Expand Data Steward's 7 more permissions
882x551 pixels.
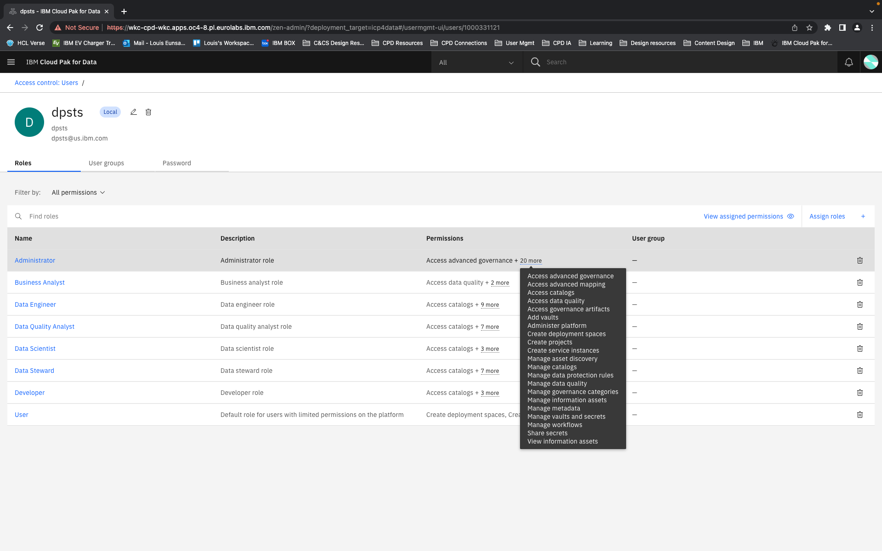pyautogui.click(x=490, y=371)
